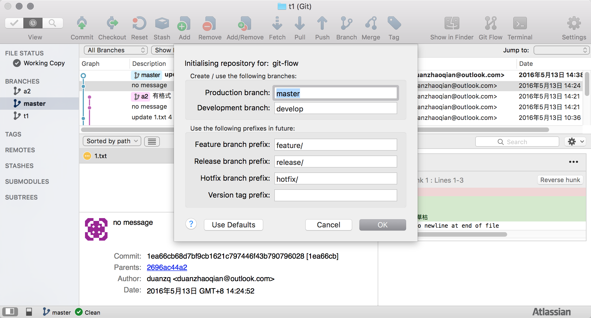This screenshot has width=591, height=318.
Task: Click the commit list horizontal scrollbar
Action: click(x=127, y=130)
